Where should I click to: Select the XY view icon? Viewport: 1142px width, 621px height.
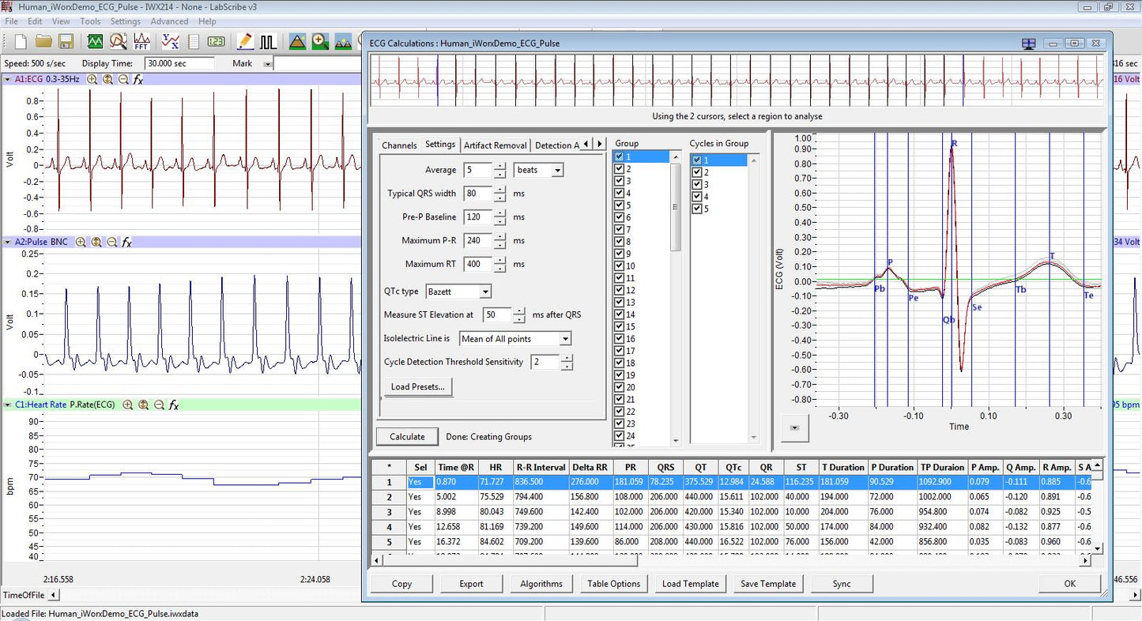pos(171,41)
